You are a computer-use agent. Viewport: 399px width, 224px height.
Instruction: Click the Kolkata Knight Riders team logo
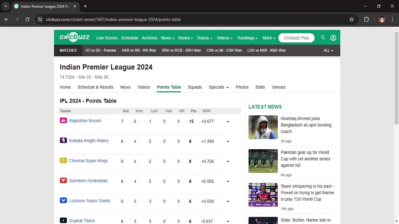pyautogui.click(x=63, y=140)
